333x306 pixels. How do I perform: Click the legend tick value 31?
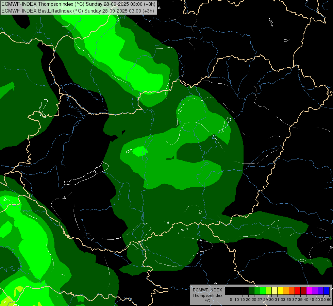277,300
